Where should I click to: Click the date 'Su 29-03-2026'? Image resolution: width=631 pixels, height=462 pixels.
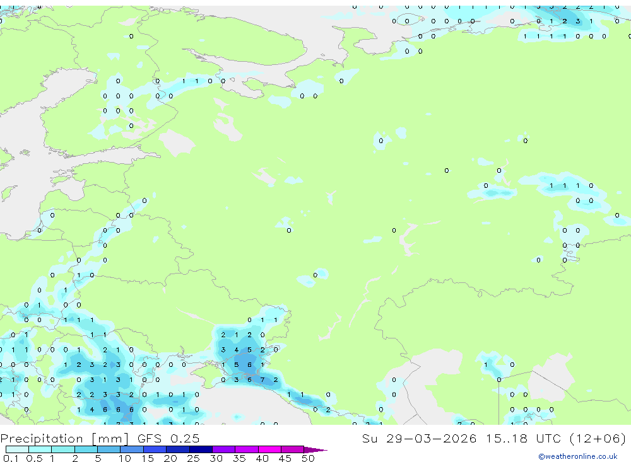click(x=420, y=438)
